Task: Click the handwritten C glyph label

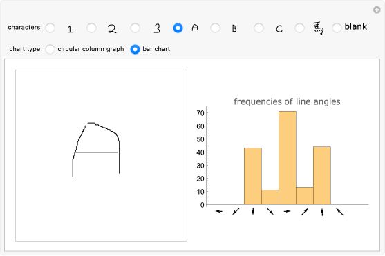Action: pyautogui.click(x=279, y=29)
